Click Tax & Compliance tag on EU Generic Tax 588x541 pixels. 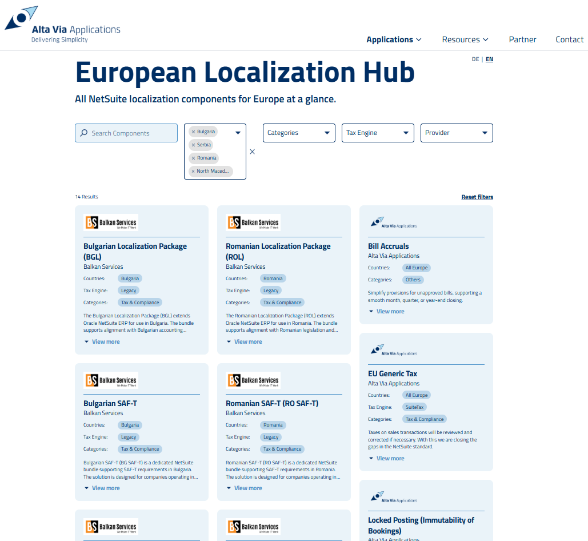click(424, 419)
